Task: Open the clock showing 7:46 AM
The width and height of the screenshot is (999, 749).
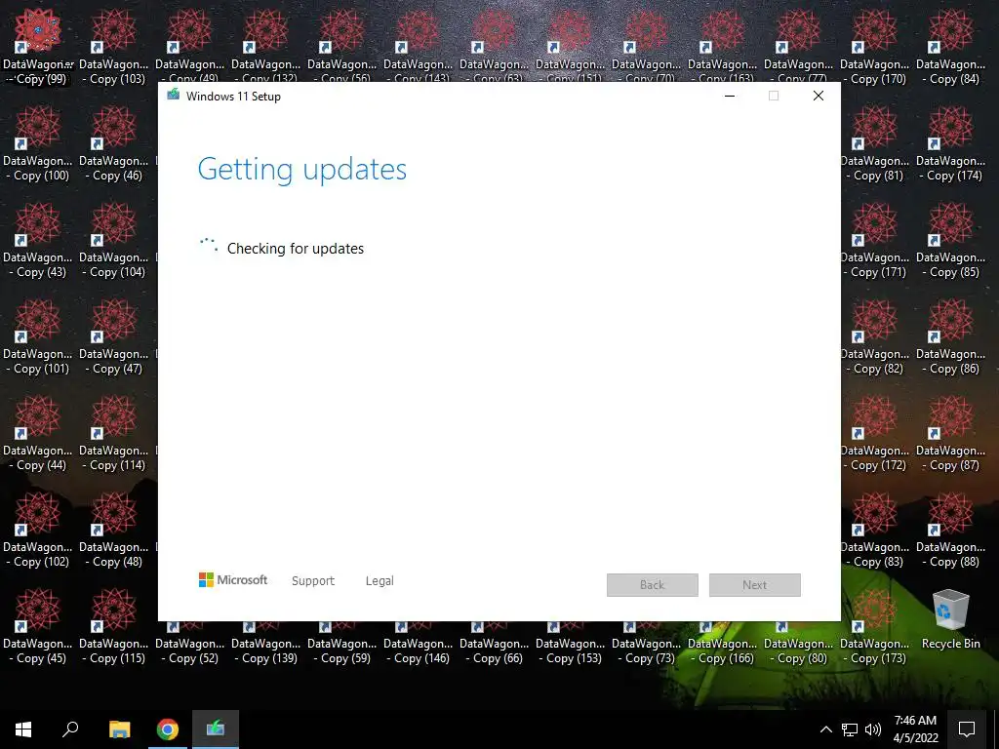Action: point(915,729)
